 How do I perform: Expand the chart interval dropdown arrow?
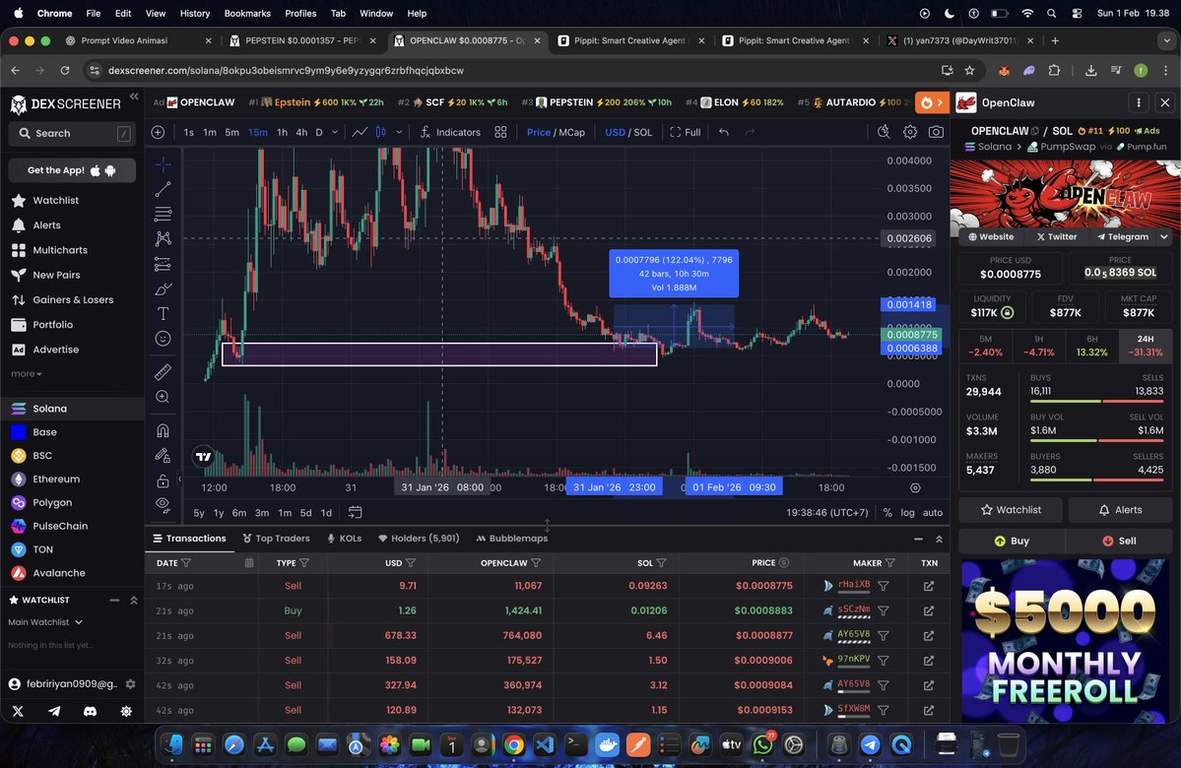(335, 132)
